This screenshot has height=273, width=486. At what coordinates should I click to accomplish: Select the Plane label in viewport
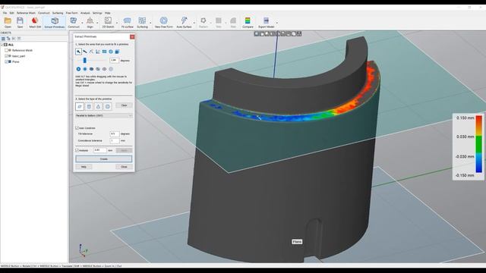point(297,242)
